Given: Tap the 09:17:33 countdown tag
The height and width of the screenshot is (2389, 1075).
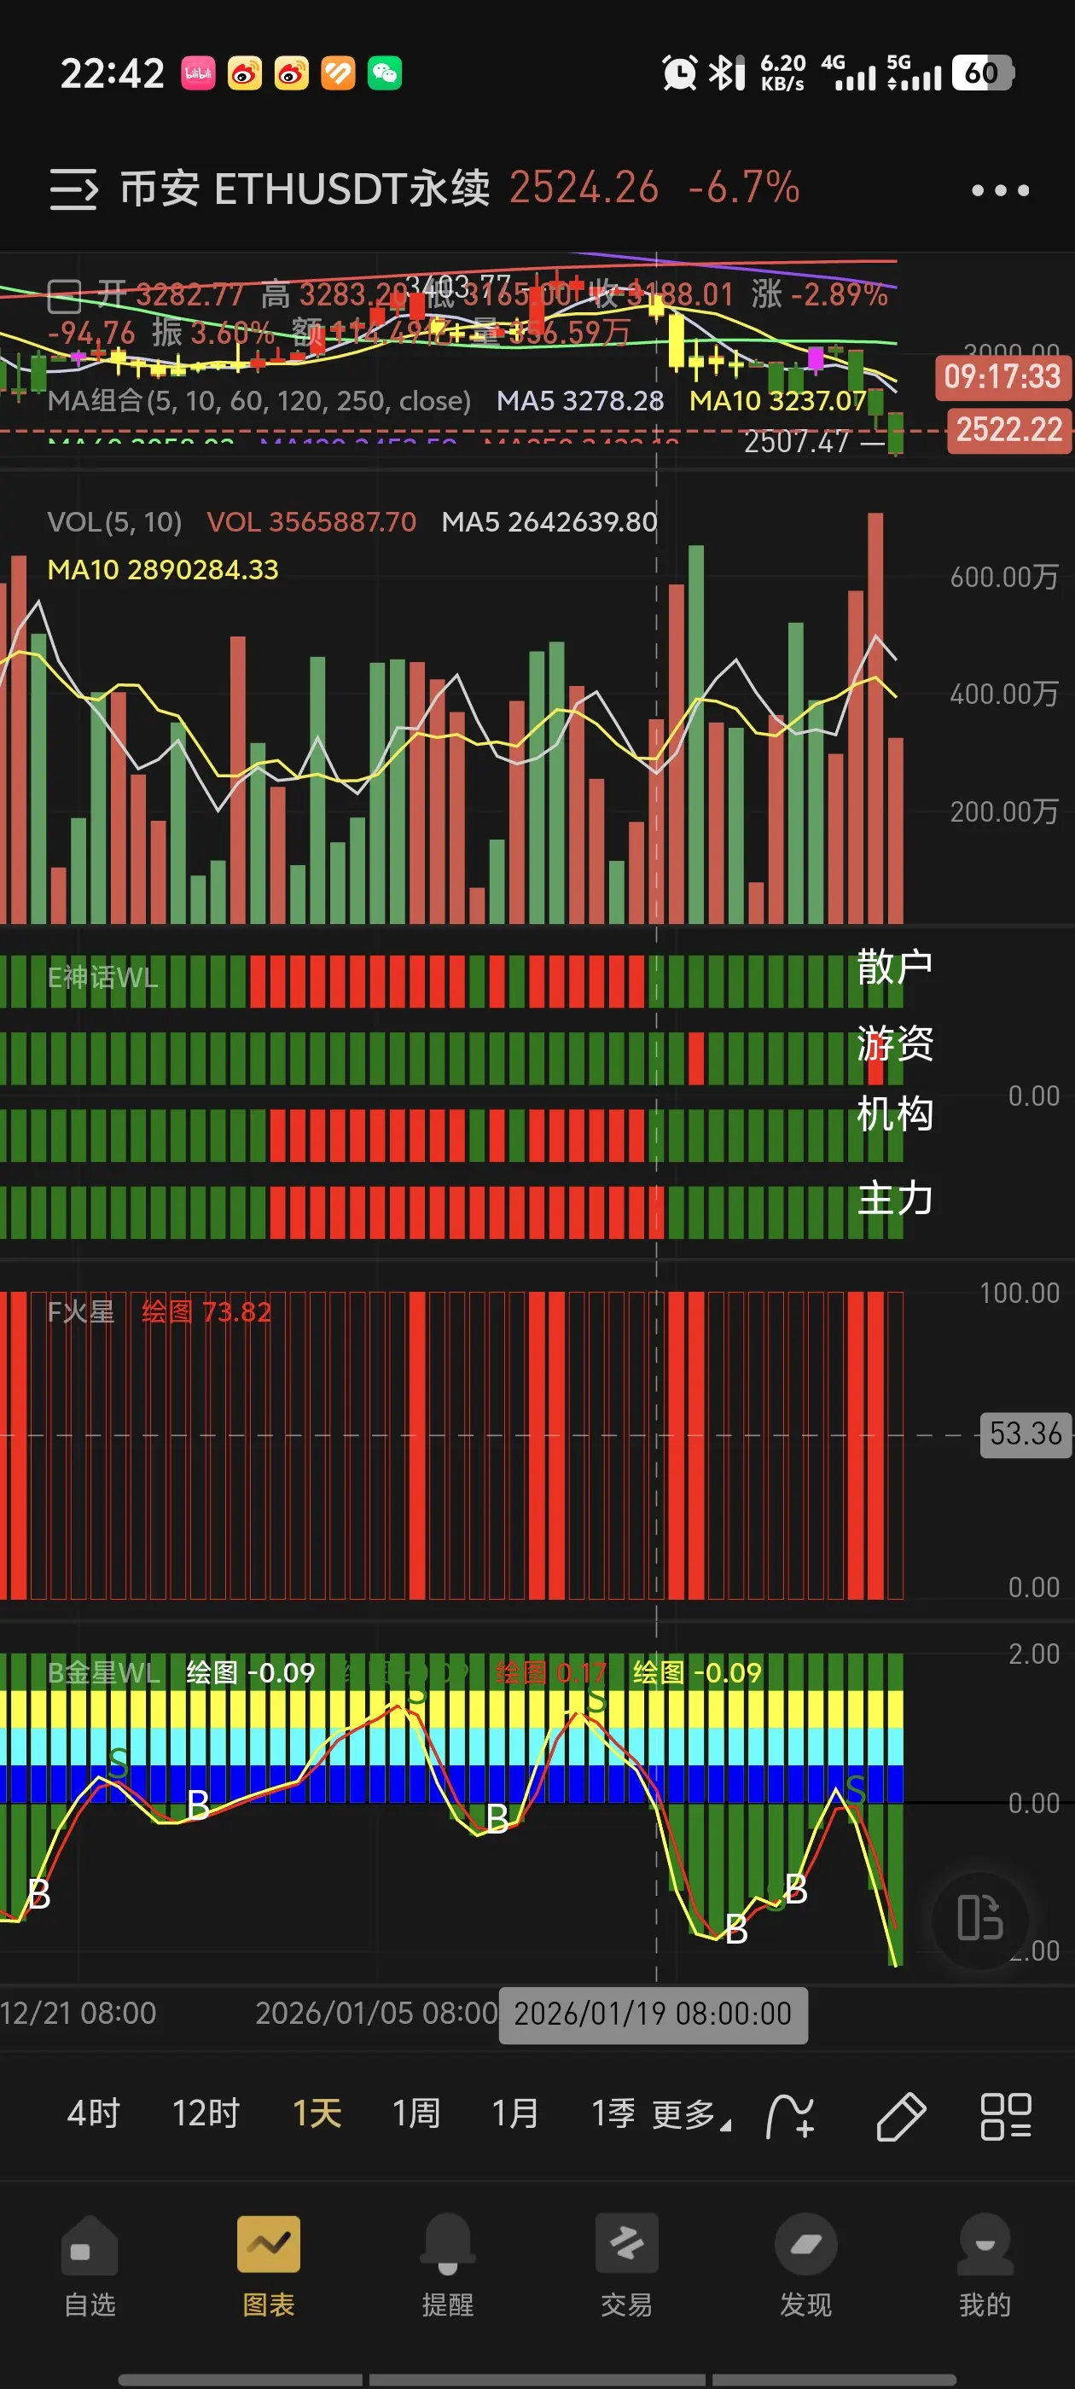Looking at the screenshot, I should [1002, 376].
